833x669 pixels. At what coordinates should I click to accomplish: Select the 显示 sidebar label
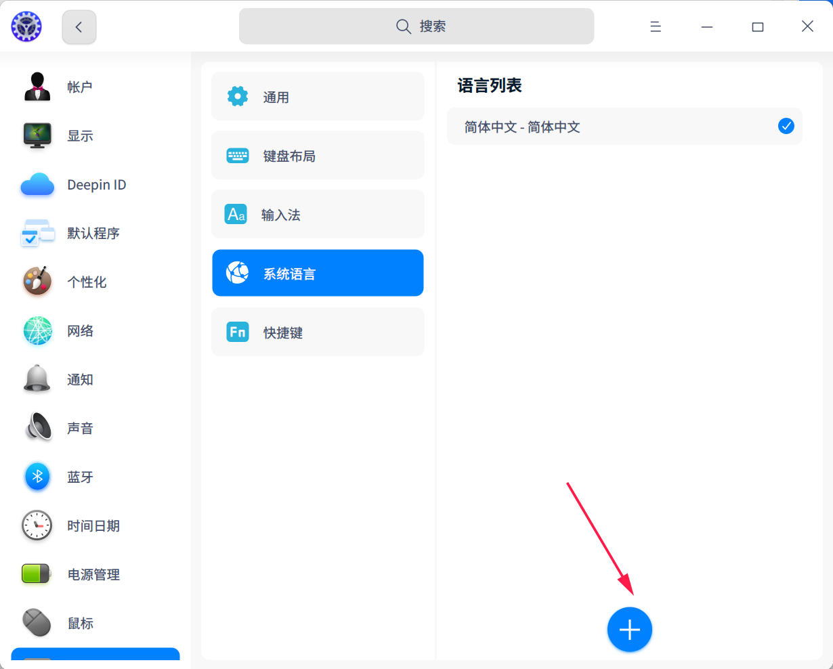(80, 135)
